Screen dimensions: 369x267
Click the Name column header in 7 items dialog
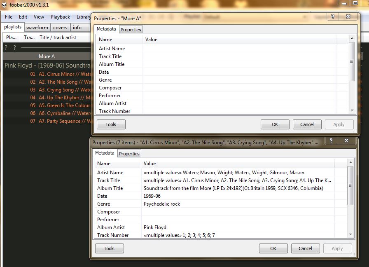[x=118, y=164]
